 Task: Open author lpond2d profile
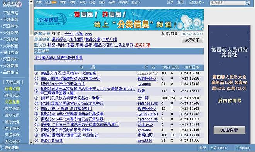pos(144,130)
